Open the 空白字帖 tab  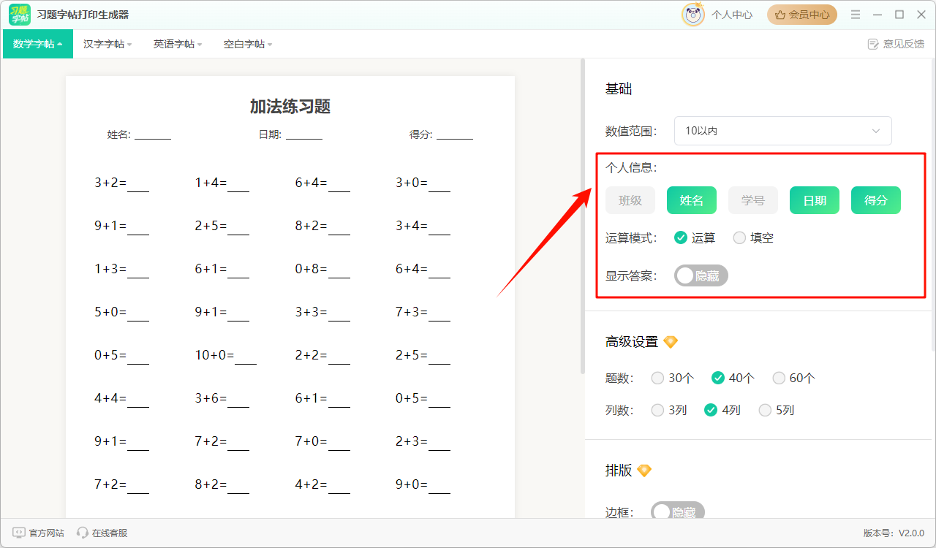coord(248,44)
